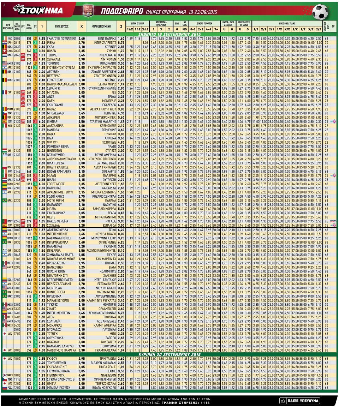
Task: Click the Uruguayan flag in the ΝΤΑΝΟΥΜΠΙΟ row
Action: [4, 155]
